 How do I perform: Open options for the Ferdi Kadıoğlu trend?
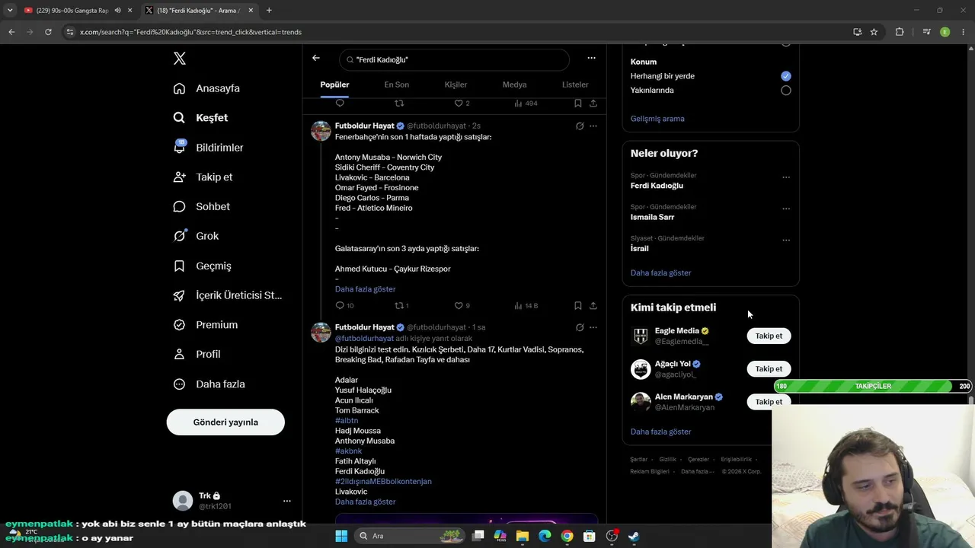point(786,177)
